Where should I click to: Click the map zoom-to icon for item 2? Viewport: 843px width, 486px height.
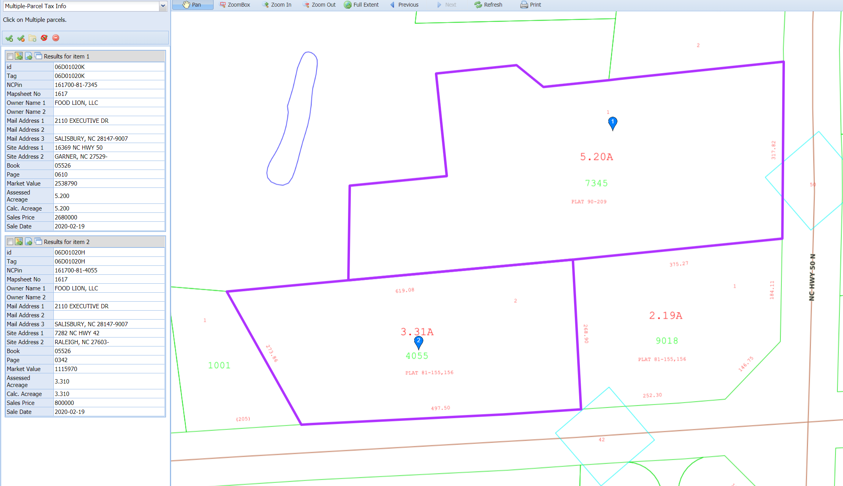(19, 242)
